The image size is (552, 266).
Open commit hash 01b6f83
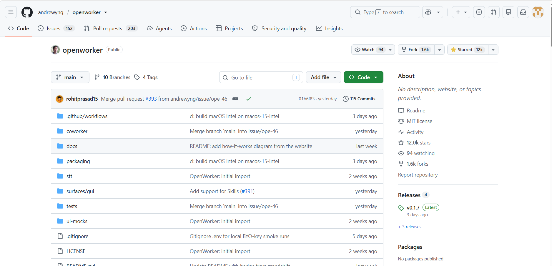307,99
